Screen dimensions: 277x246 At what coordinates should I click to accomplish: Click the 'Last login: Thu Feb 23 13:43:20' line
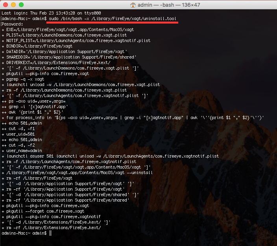tap(51, 13)
